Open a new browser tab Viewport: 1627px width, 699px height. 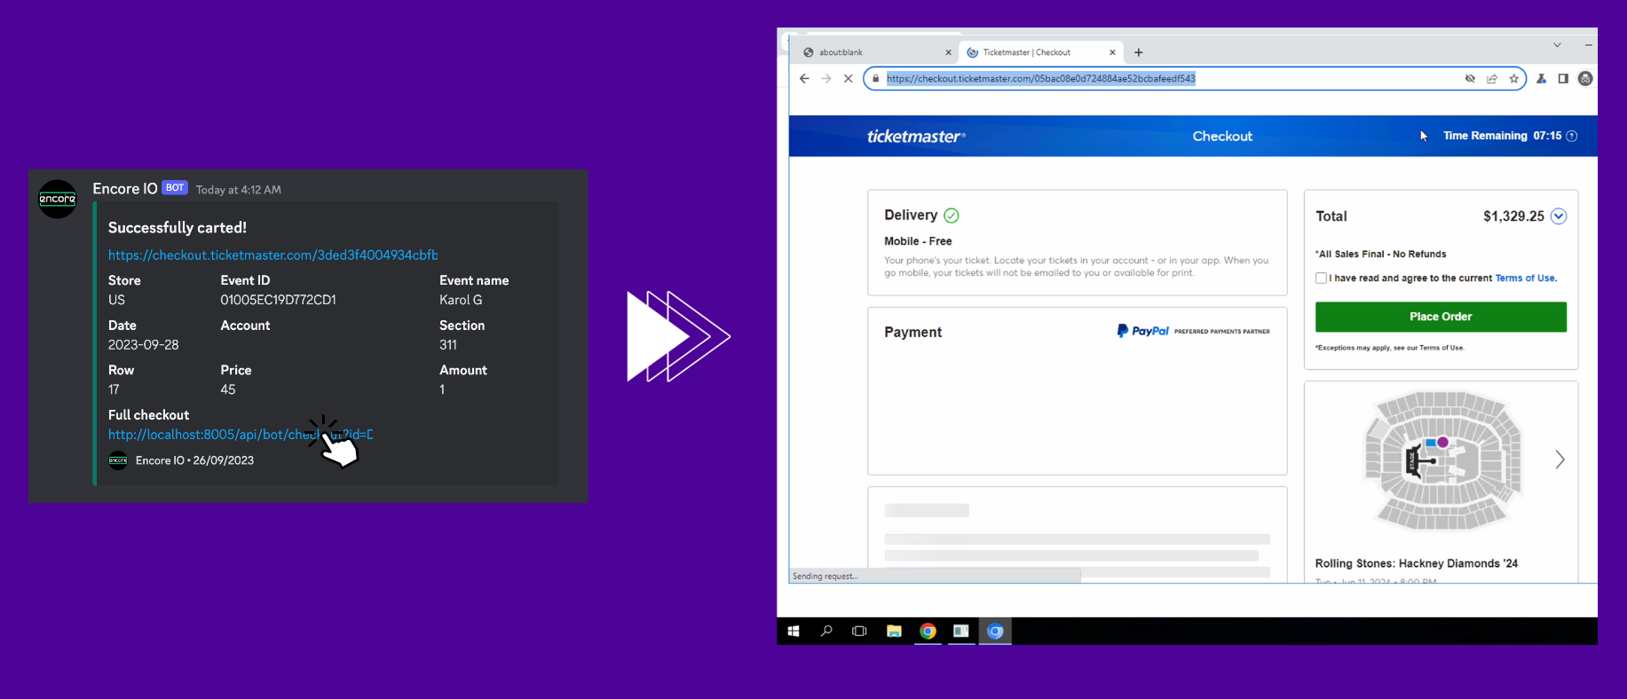(x=1139, y=52)
